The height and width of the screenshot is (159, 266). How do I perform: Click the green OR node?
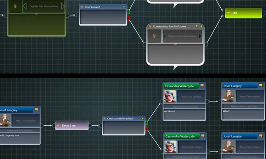[x=243, y=13]
